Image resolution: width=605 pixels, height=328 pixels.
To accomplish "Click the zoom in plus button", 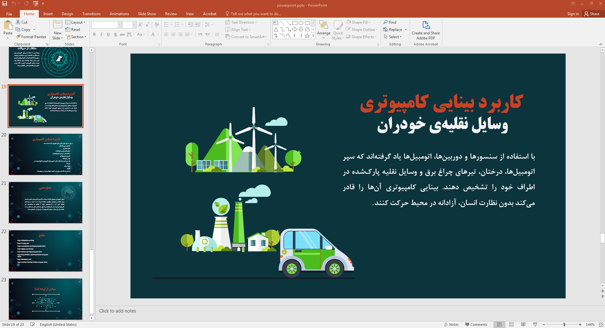I will 580,325.
